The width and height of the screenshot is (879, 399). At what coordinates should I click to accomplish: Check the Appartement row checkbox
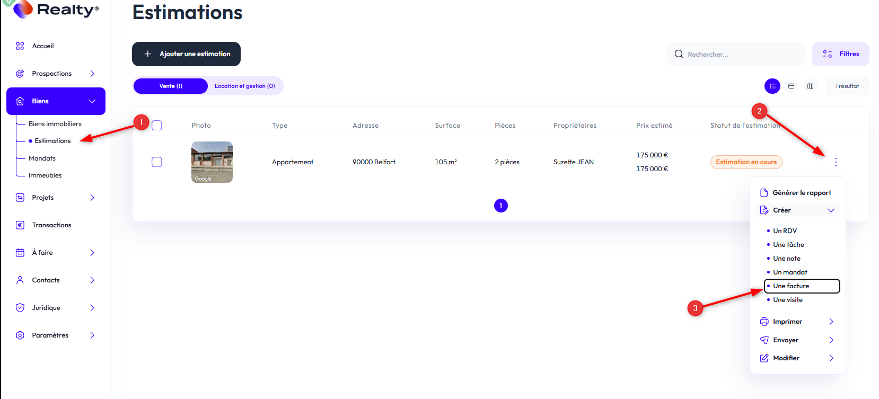[157, 162]
